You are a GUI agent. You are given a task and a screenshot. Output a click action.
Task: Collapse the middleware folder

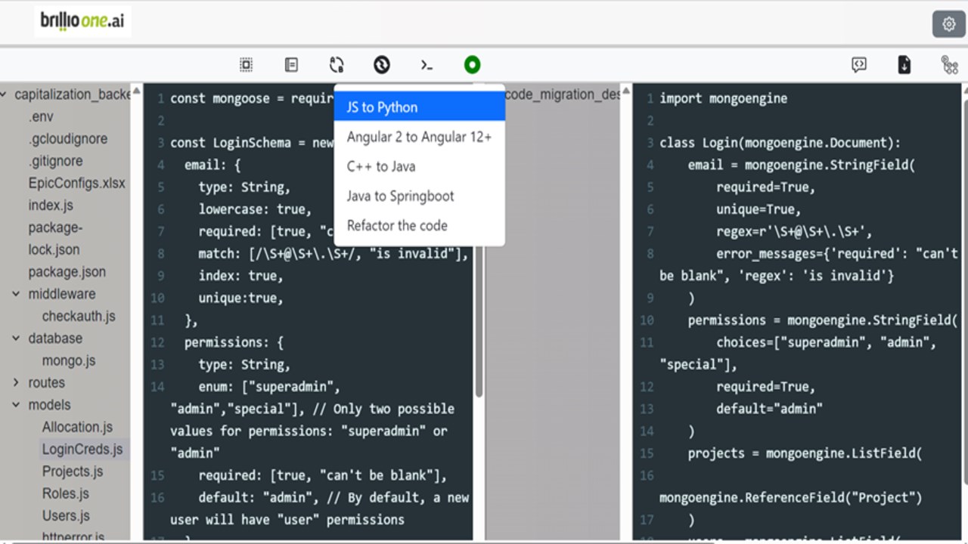pos(16,294)
